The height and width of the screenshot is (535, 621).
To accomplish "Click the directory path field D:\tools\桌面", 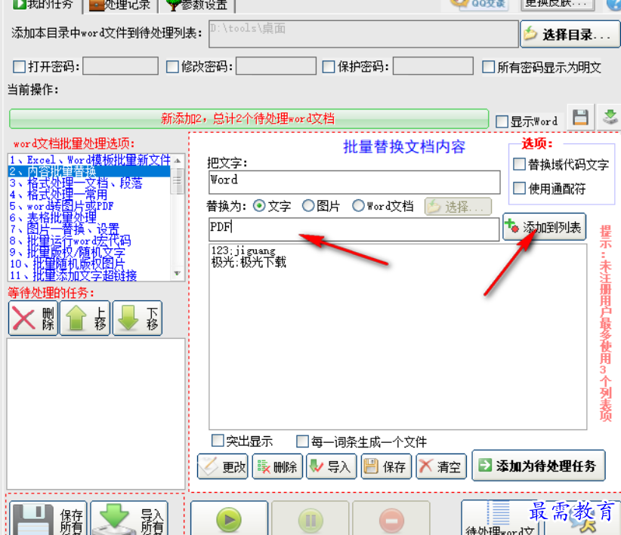I will pyautogui.click(x=363, y=34).
